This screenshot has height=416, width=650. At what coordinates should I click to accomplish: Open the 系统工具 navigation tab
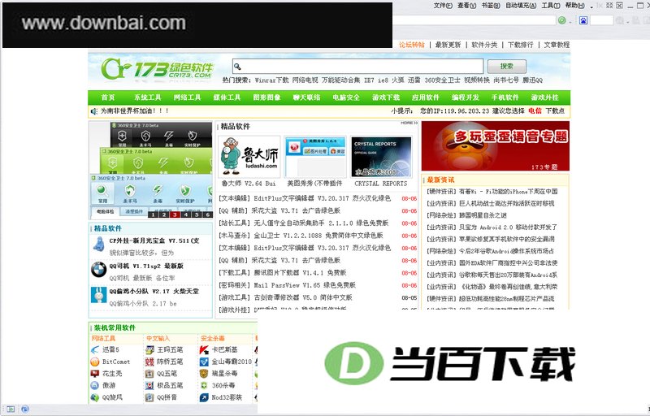148,97
